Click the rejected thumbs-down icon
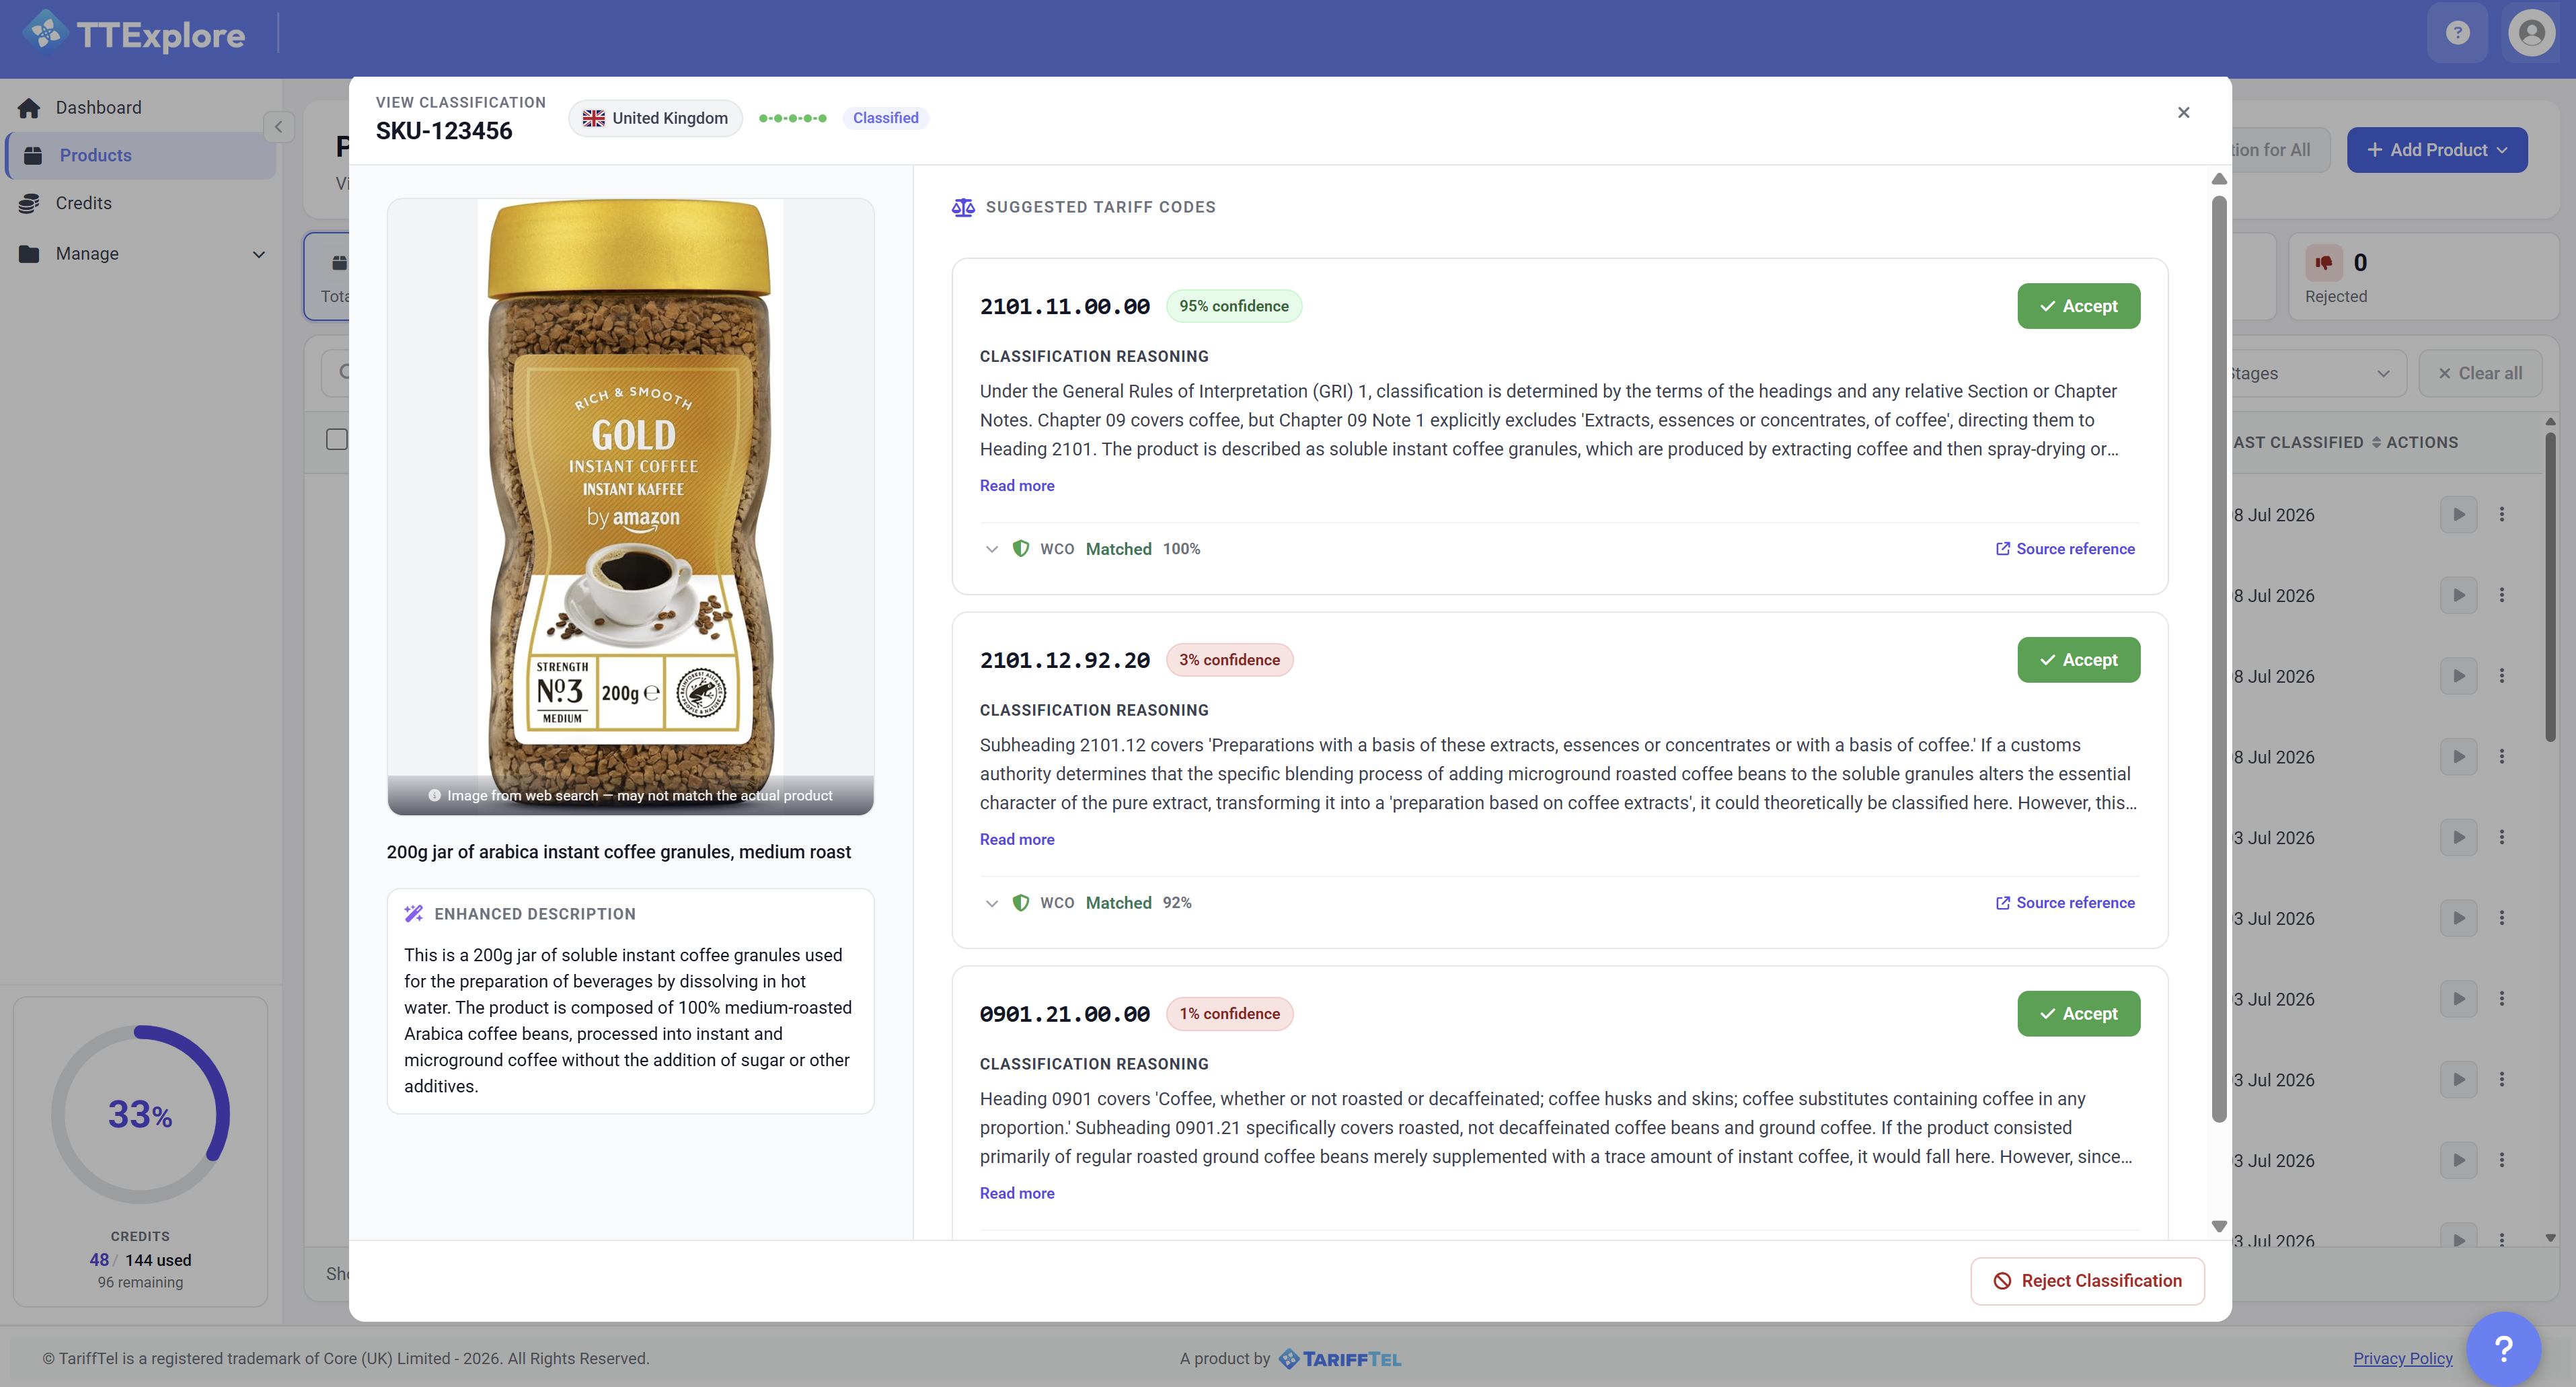2576x1387 pixels. (2323, 263)
